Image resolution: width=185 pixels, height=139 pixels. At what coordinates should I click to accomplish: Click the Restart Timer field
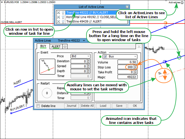(80, 98)
